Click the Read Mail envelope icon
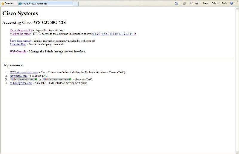 point(191,3)
